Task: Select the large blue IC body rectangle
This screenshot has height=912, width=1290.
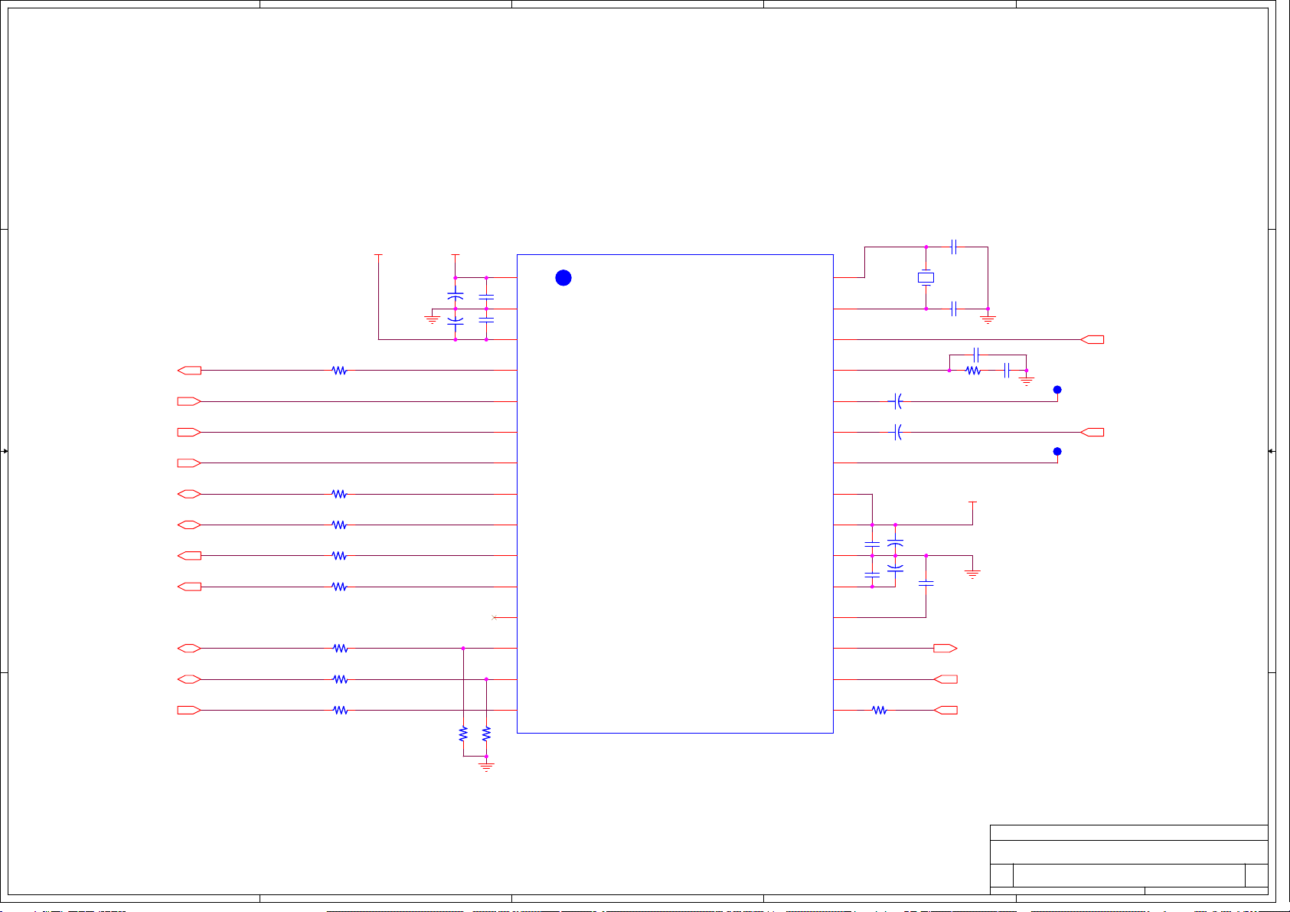Action: [675, 494]
